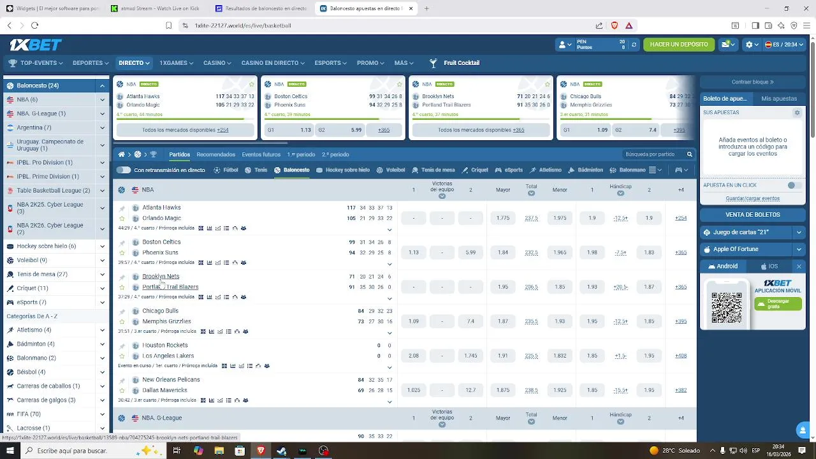
Task: Click the betslip settings gear icon
Action: pyautogui.click(x=797, y=113)
